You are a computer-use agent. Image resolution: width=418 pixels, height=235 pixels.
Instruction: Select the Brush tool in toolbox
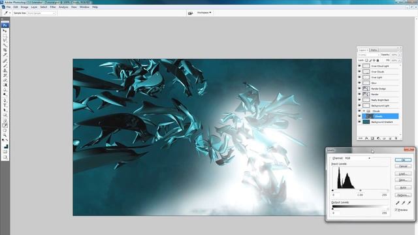click(5, 66)
